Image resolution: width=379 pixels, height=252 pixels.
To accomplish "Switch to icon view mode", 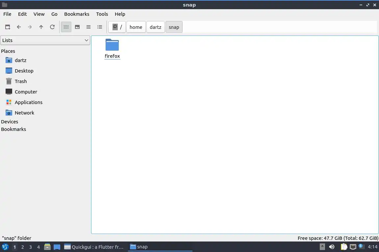I will 66,27.
